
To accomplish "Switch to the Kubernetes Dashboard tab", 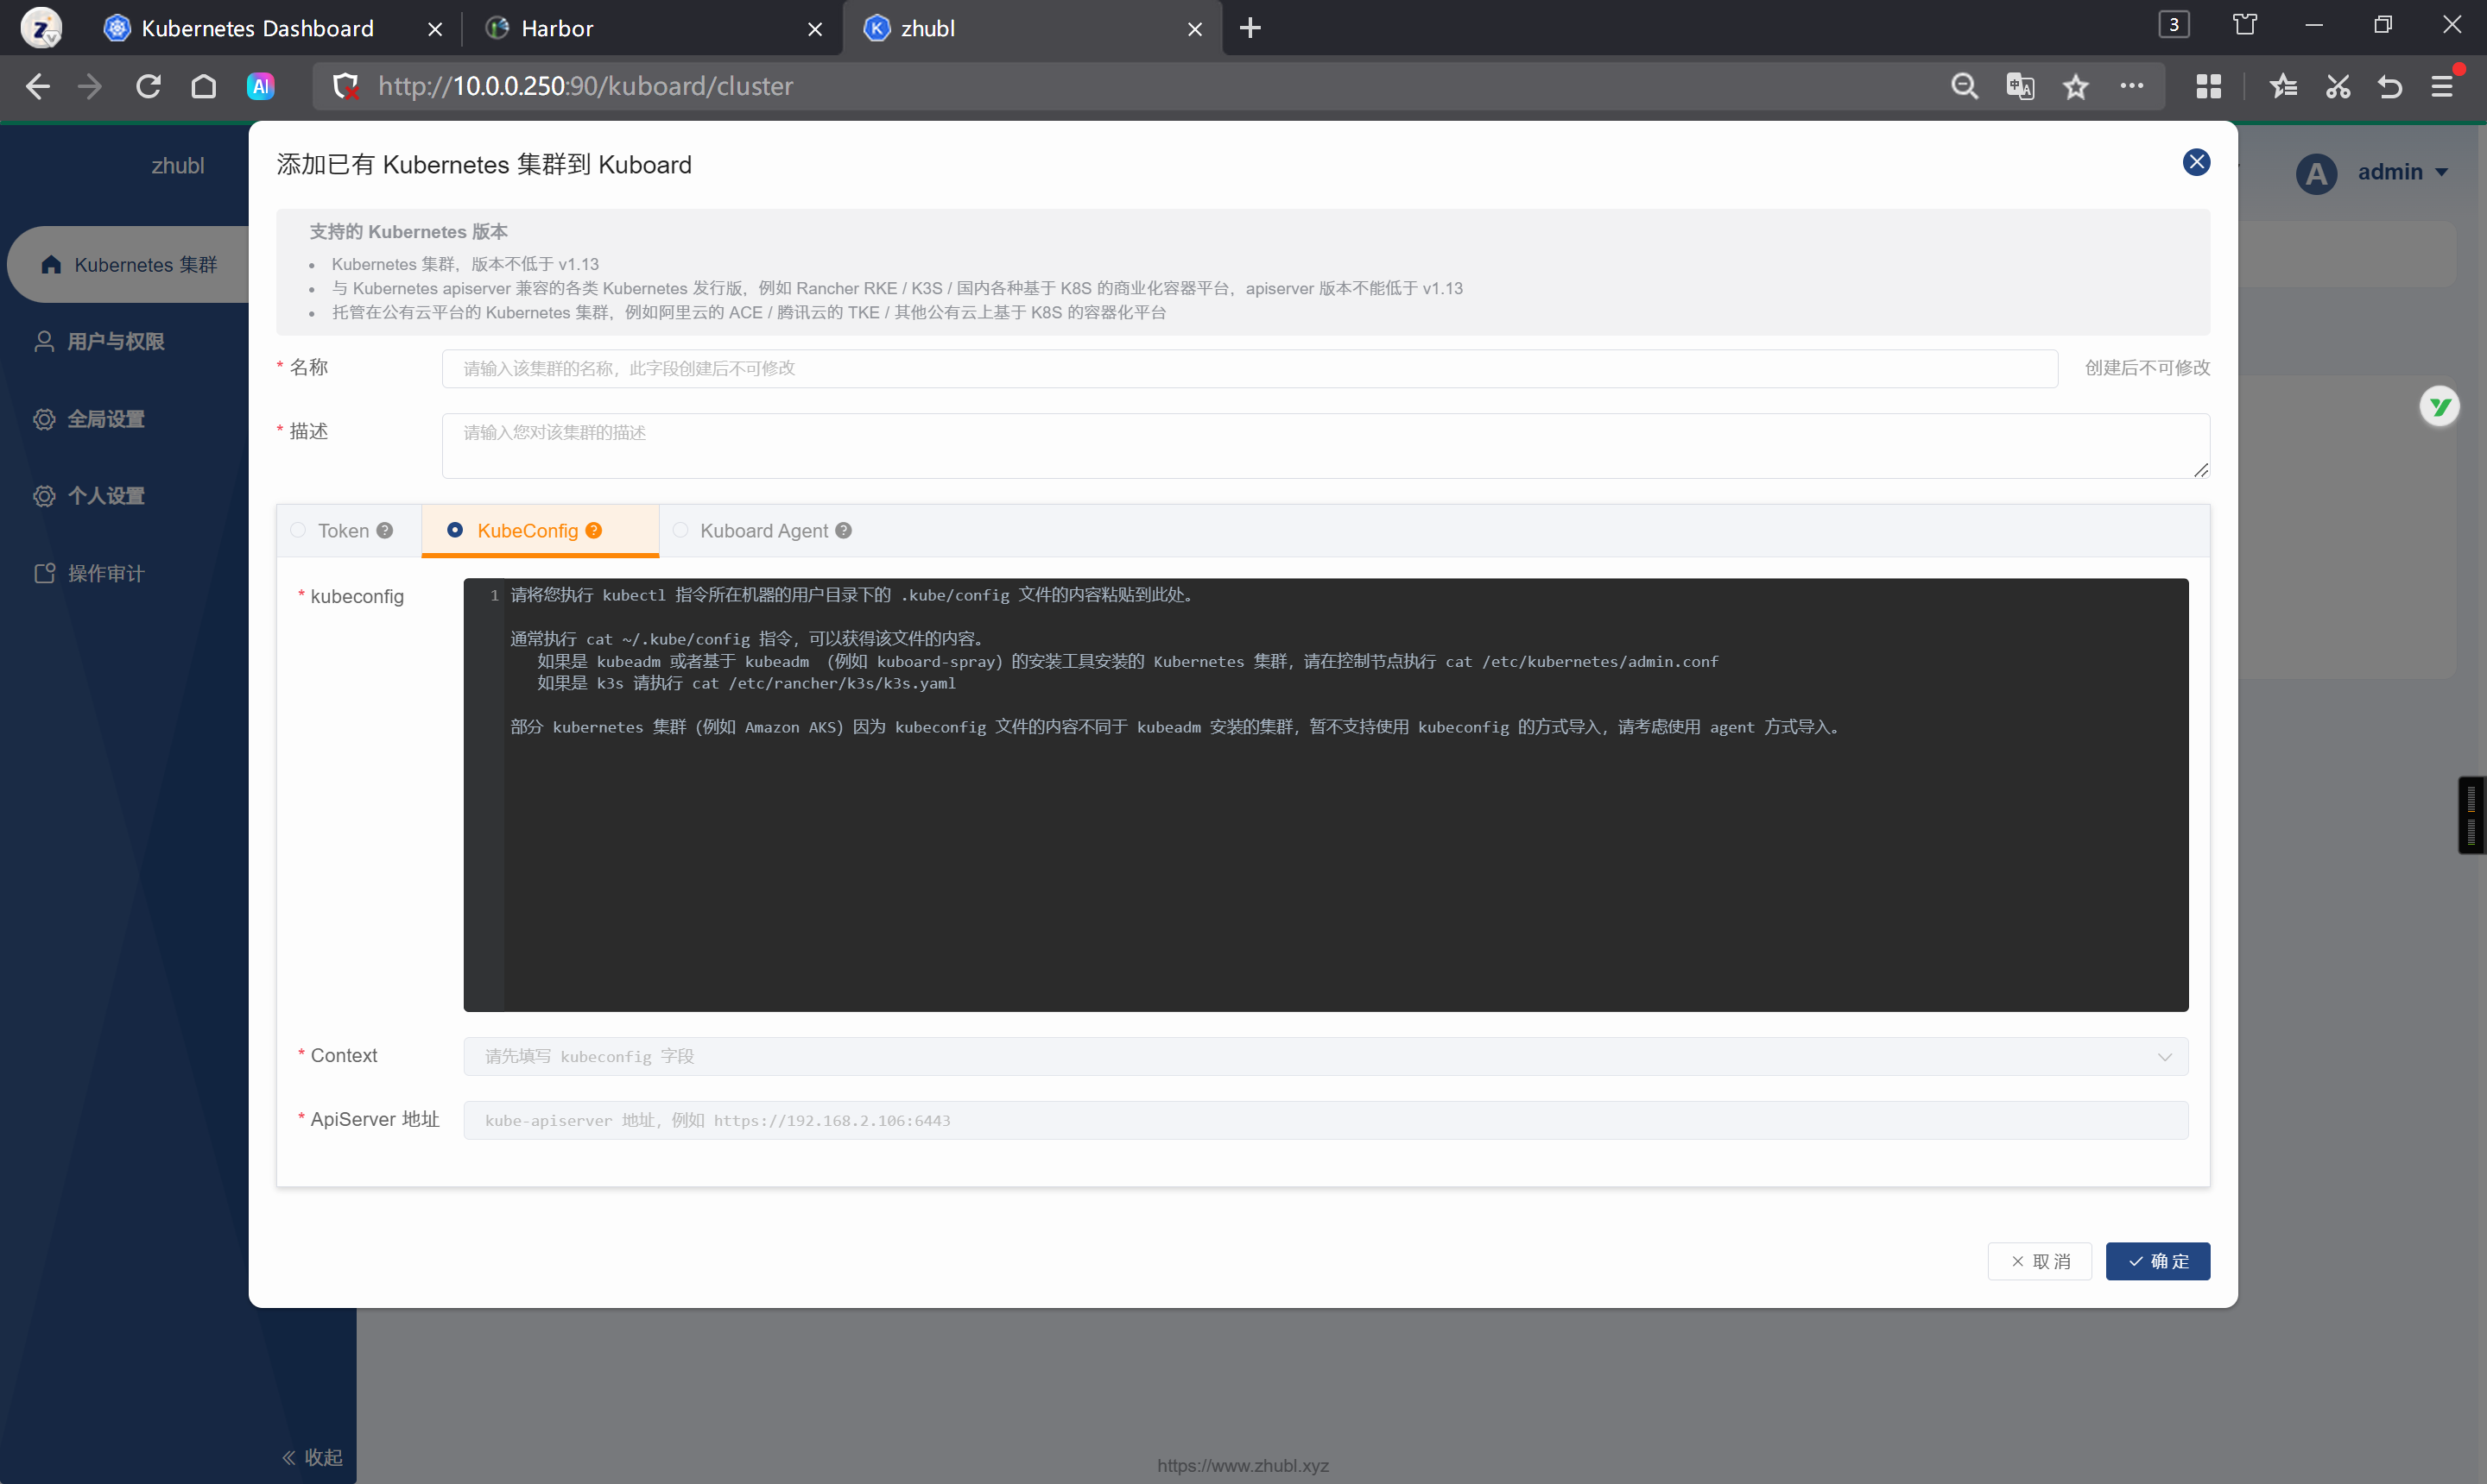I will tap(257, 28).
